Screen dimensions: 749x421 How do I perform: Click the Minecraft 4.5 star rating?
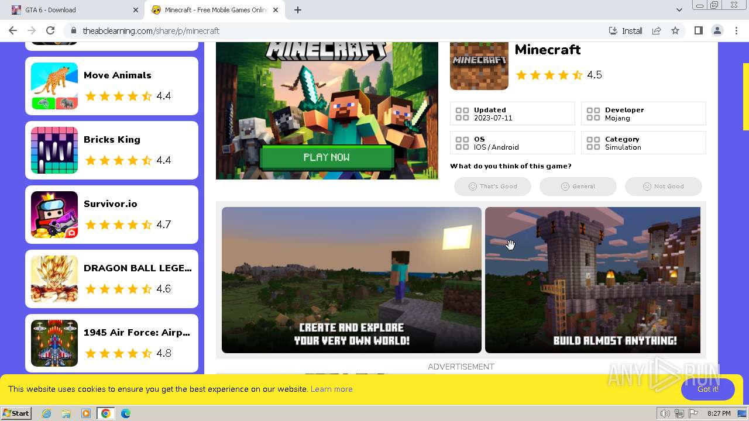pos(559,75)
